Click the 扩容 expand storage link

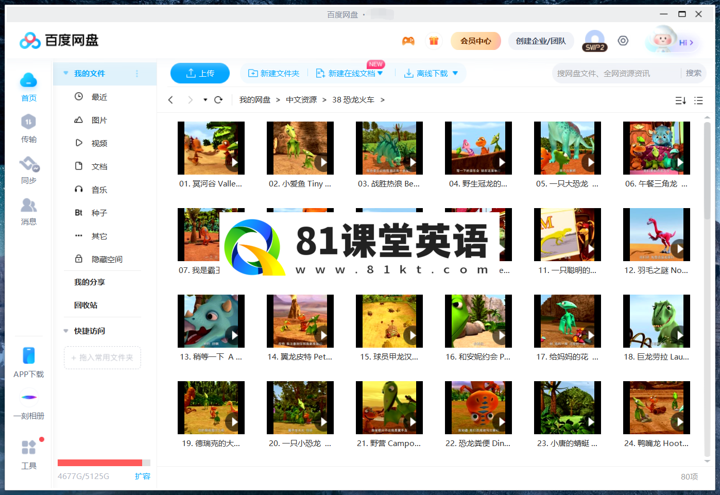pyautogui.click(x=143, y=476)
